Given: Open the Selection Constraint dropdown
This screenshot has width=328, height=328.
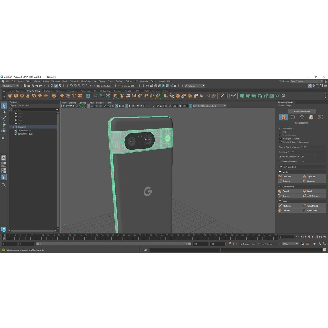Looking at the screenshot, I should click(298, 157).
